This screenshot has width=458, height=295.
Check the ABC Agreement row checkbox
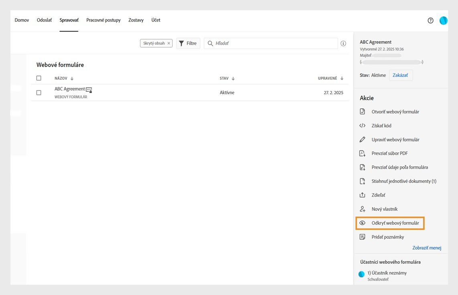click(x=39, y=93)
